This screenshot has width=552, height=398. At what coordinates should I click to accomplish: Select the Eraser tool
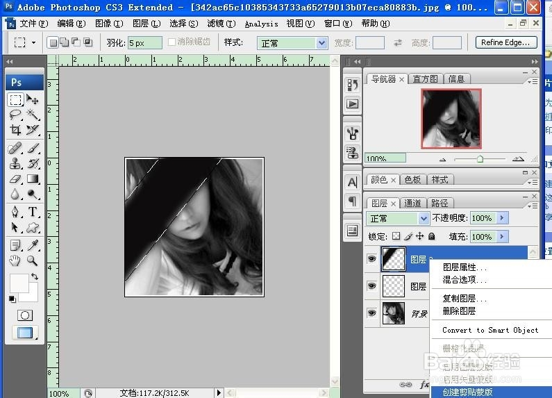pyautogui.click(x=15, y=179)
